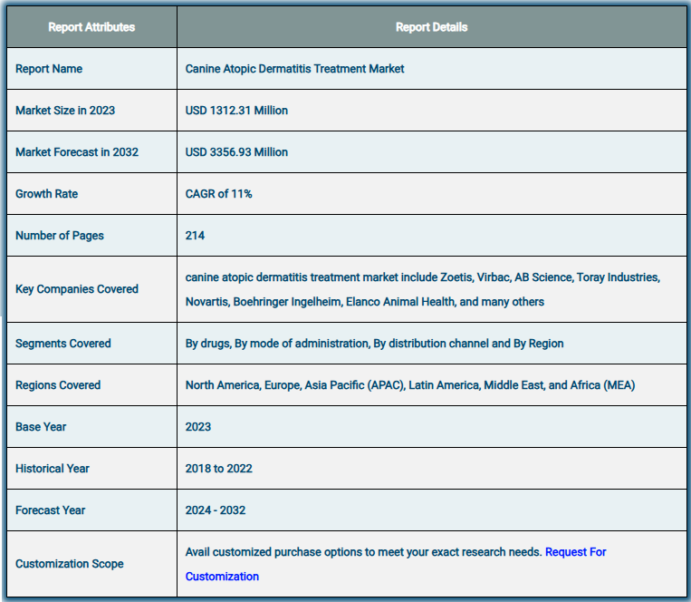Click 'Avail customized purchase options' sentence
691x602 pixels.
pyautogui.click(x=363, y=552)
